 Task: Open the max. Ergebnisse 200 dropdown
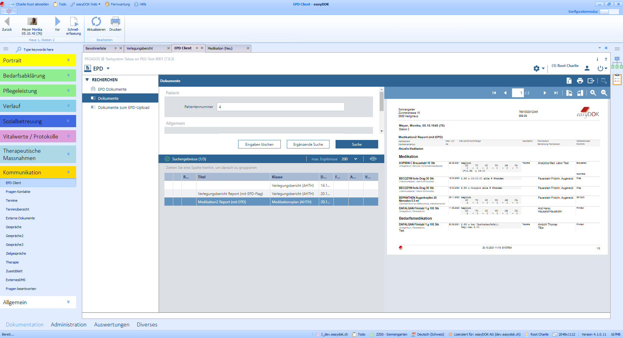[355, 159]
